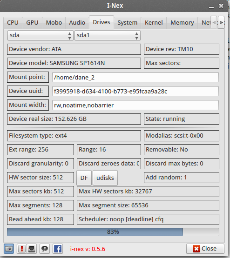Switch to the System tab
The width and height of the screenshot is (230, 258).
point(128,23)
